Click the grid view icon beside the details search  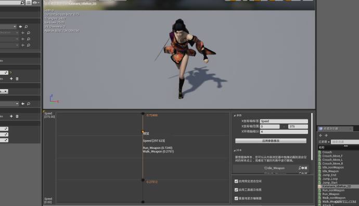click(29, 3)
